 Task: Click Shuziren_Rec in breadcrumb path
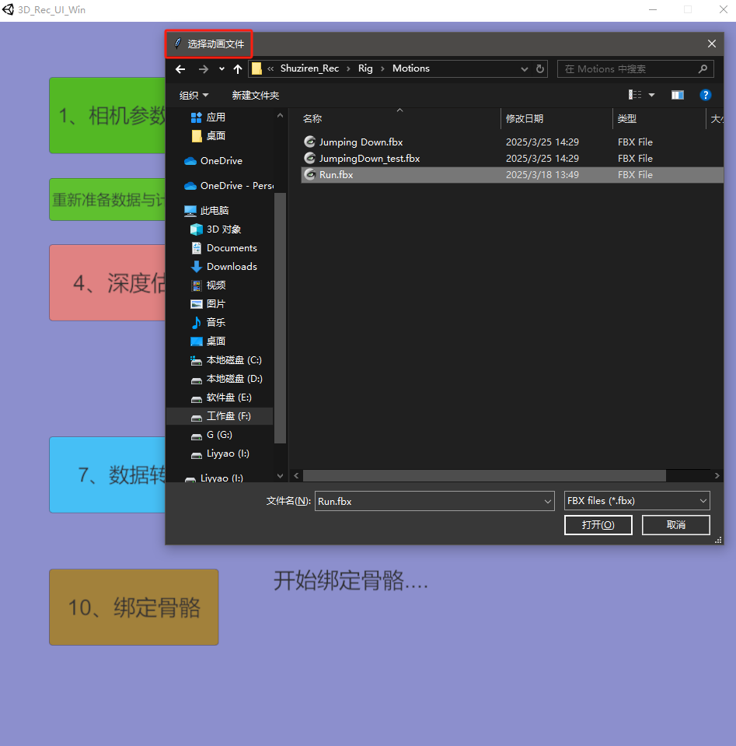point(309,68)
